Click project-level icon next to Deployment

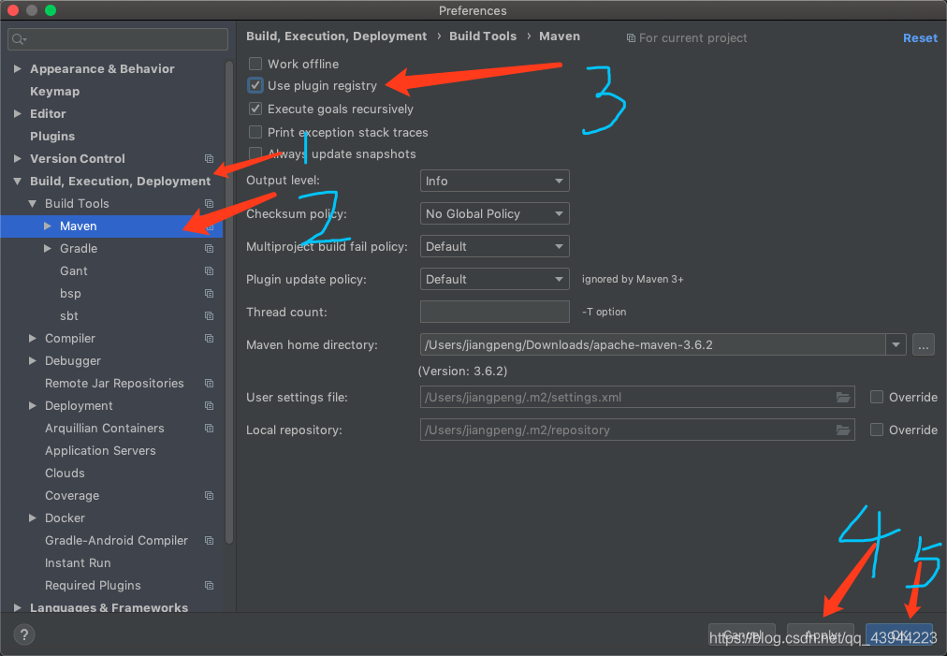tap(209, 405)
